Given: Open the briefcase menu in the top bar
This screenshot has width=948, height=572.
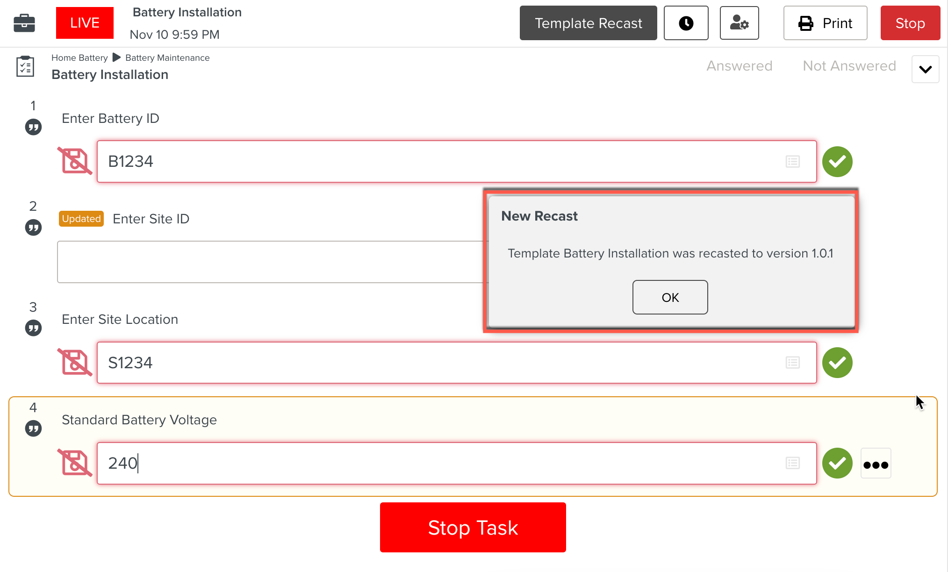Looking at the screenshot, I should tap(24, 22).
